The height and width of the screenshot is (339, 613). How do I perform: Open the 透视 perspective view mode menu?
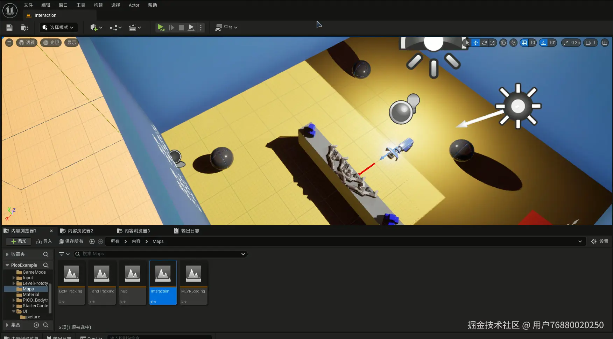click(27, 43)
